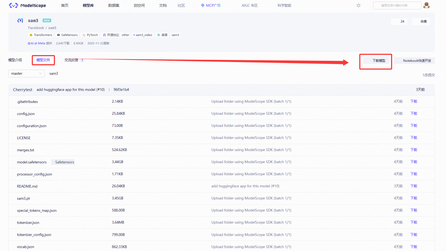
Task: Open the processor_config.json file
Action: pyautogui.click(x=34, y=174)
